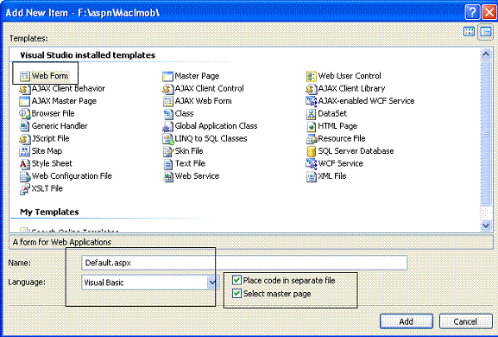Switch to large icons view
The image size is (498, 337).
(x=470, y=32)
